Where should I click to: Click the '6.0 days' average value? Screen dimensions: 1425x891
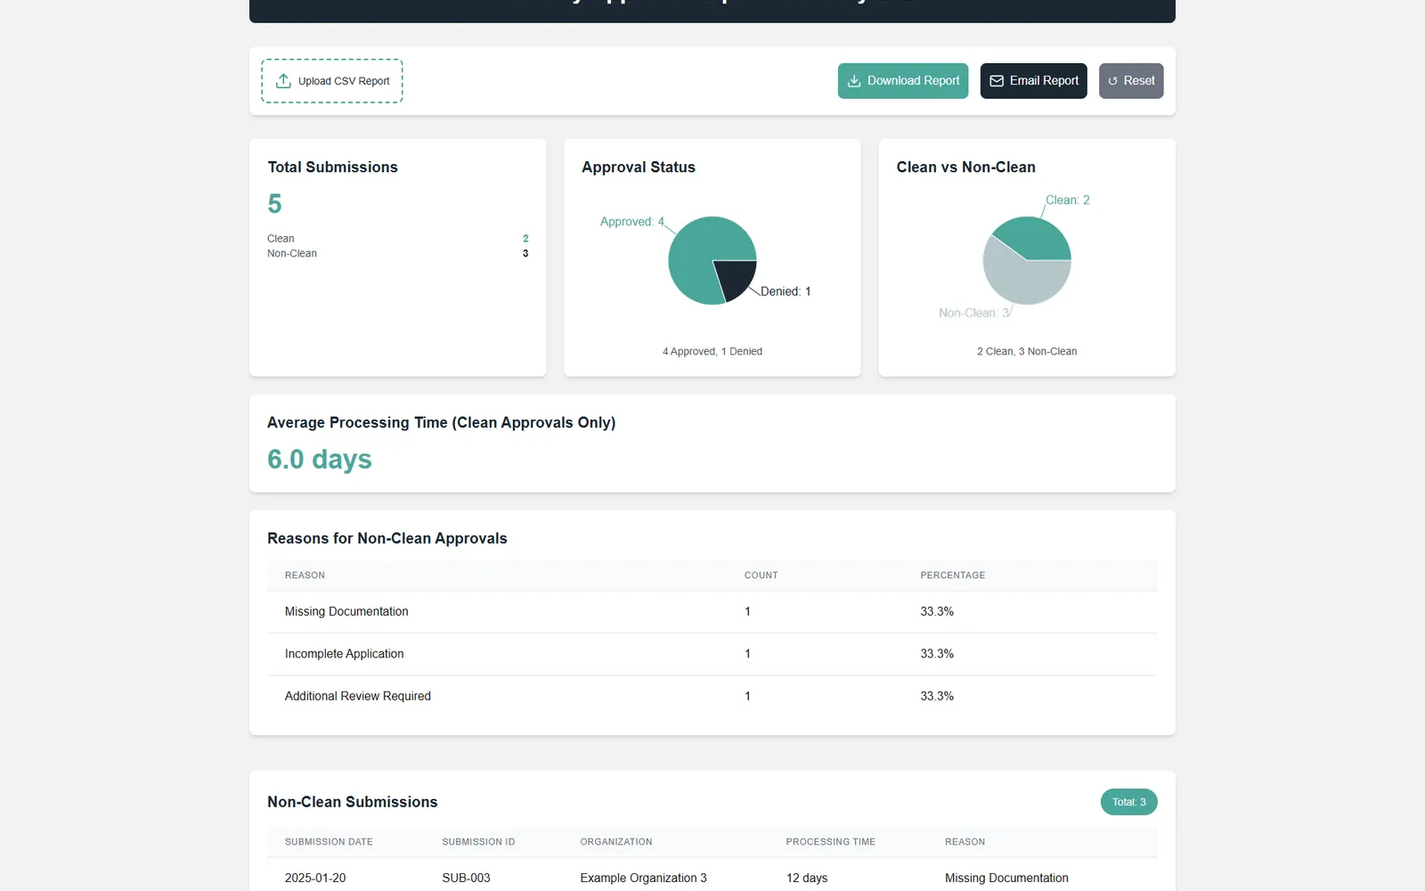click(x=320, y=460)
